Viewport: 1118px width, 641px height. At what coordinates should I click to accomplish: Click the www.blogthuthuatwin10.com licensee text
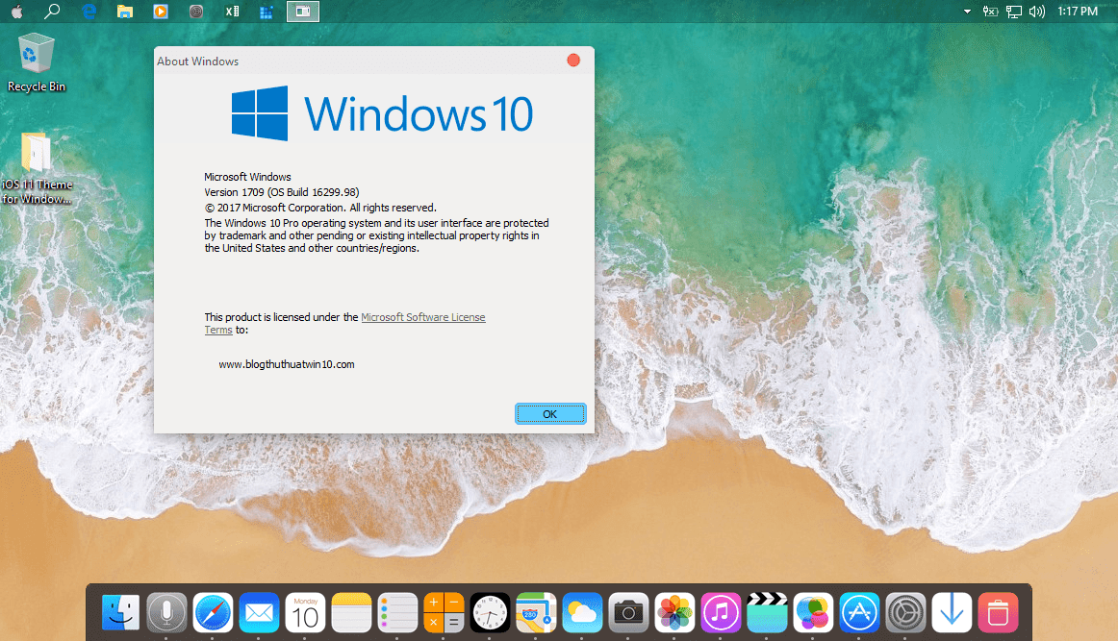287,364
